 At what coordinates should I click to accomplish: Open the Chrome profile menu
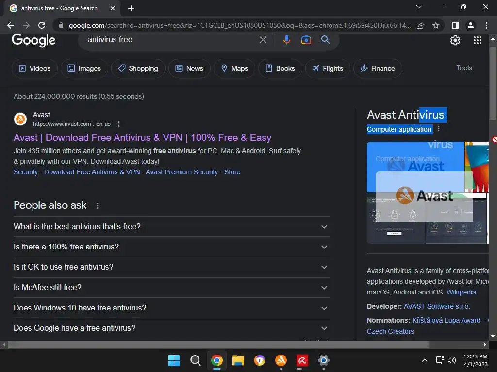pos(471,25)
